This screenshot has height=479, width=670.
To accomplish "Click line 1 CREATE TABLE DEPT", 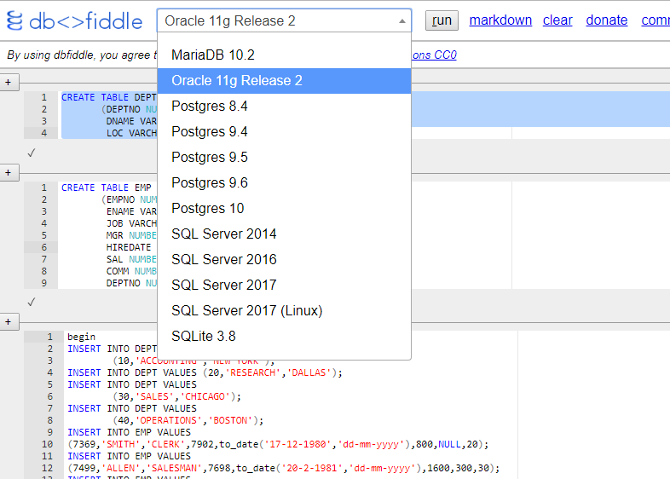I will click(109, 97).
